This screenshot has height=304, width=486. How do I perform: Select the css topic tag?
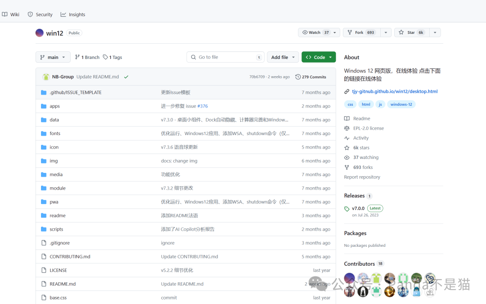pos(350,104)
